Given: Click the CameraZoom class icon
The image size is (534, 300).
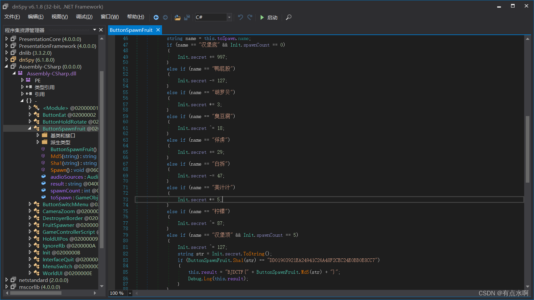Looking at the screenshot, I should pyautogui.click(x=36, y=211).
